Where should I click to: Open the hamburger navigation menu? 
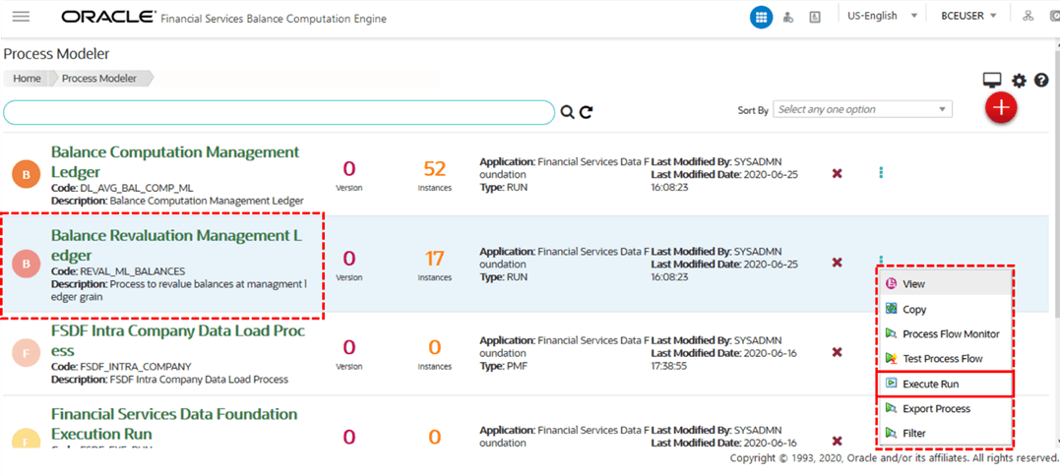point(21,17)
